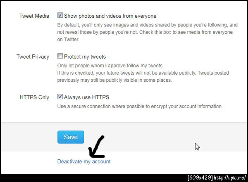Select the HTTPS Only section heading
Screen dimensions: 248x182
[x=34, y=97]
